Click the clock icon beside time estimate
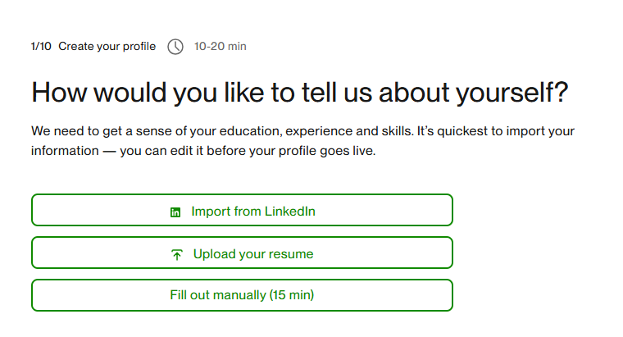This screenshot has width=623, height=337. pyautogui.click(x=175, y=47)
